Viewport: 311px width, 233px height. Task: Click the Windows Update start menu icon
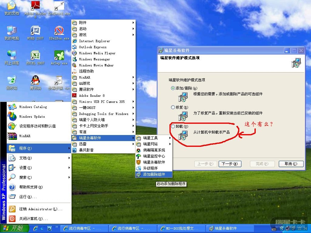click(12, 116)
